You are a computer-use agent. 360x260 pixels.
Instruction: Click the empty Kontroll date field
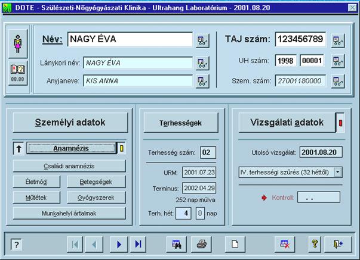point(319,198)
